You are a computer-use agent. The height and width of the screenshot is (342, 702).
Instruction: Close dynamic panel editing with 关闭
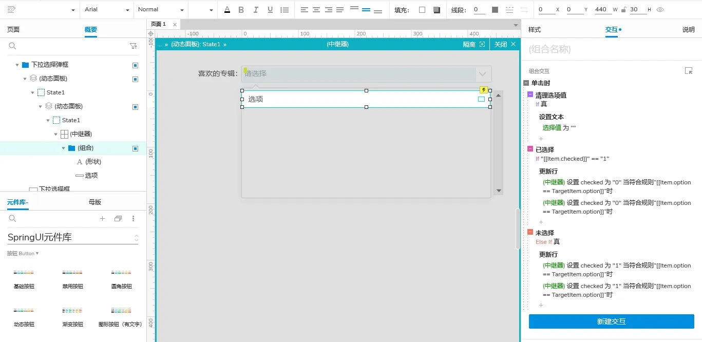coord(505,45)
